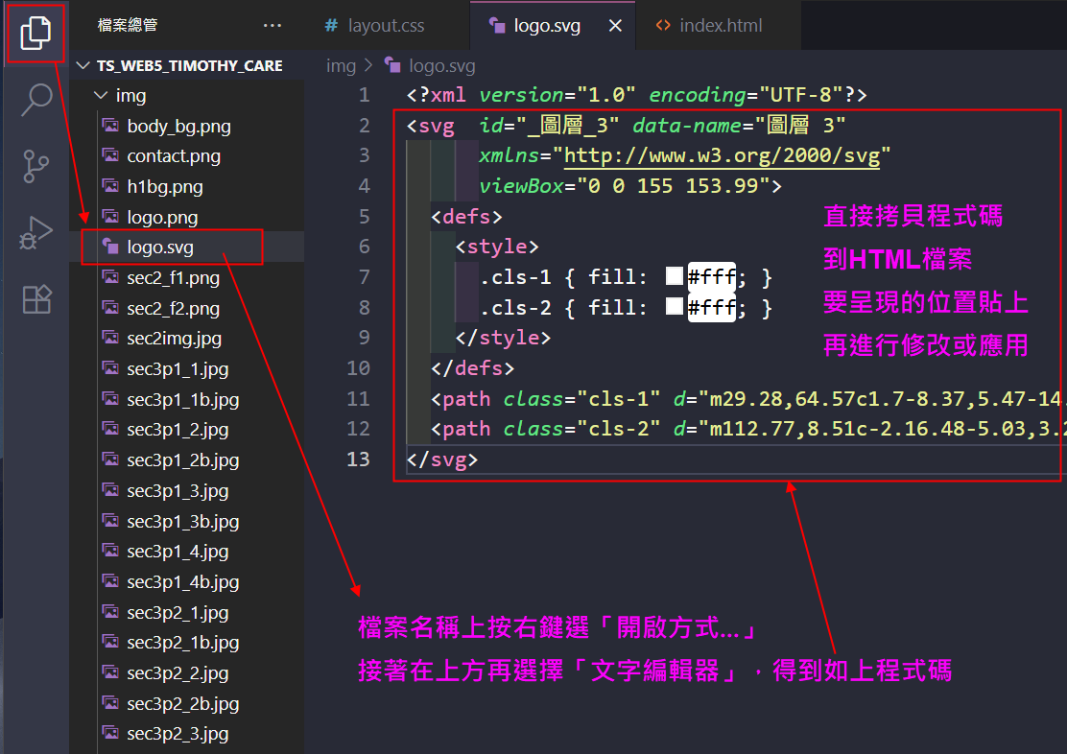1067x754 pixels.
Task: Click the Explorer panel more actions ellipsis
Action: click(x=273, y=26)
